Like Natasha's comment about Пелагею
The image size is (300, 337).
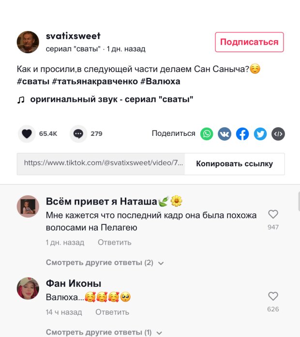point(273,214)
